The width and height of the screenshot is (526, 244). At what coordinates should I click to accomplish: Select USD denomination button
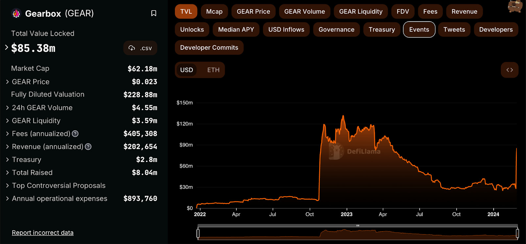pyautogui.click(x=186, y=70)
